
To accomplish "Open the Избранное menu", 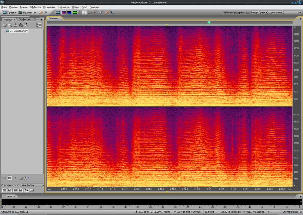I will (x=64, y=7).
